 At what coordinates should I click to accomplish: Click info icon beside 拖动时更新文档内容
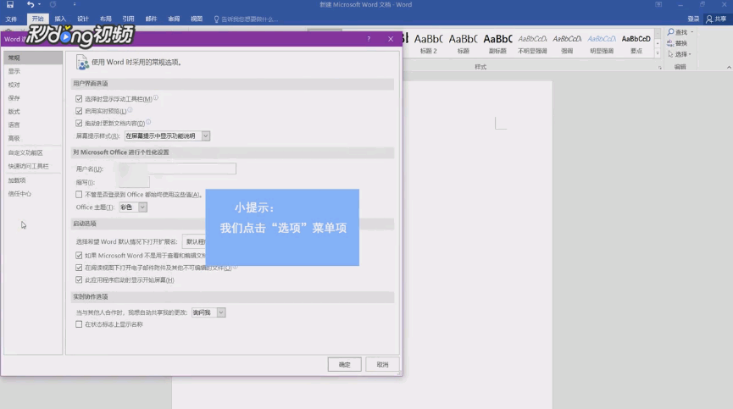pos(148,122)
